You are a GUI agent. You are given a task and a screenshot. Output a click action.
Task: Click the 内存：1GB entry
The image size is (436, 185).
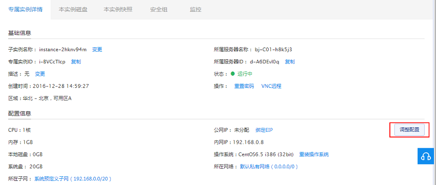click(21, 142)
